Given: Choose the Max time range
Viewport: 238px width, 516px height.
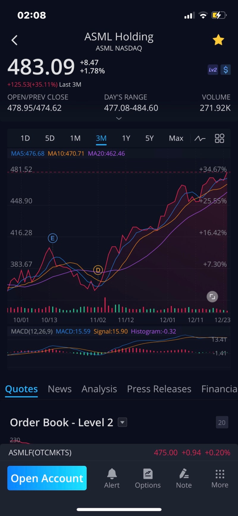Looking at the screenshot, I should (176, 138).
